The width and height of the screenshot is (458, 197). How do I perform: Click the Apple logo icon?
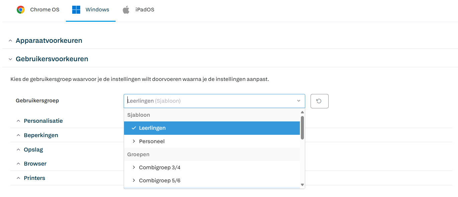(x=126, y=10)
